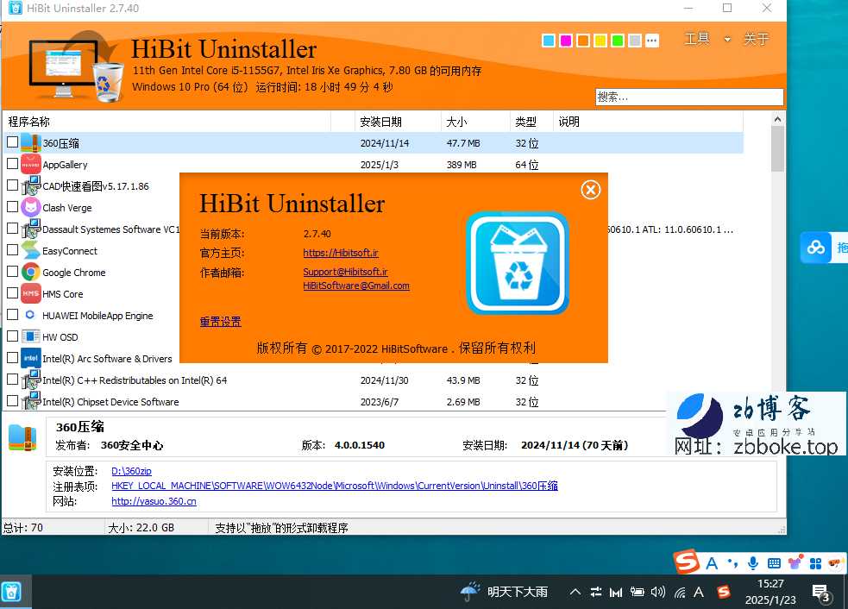Activate the Sogou microphone voice input
This screenshot has height=609, width=848.
[753, 563]
